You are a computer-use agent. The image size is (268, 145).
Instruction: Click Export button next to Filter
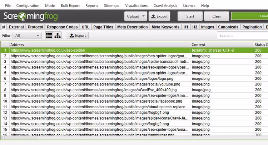coord(78,35)
